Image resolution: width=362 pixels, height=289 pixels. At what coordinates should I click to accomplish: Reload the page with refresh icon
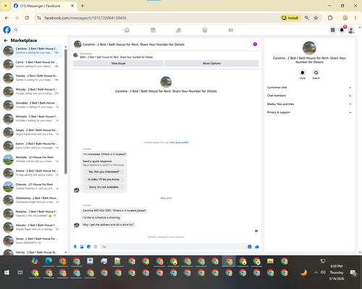point(27,18)
